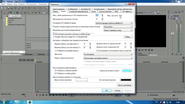Stop media preview icon
185x104 pixels.
[x=36, y=13]
